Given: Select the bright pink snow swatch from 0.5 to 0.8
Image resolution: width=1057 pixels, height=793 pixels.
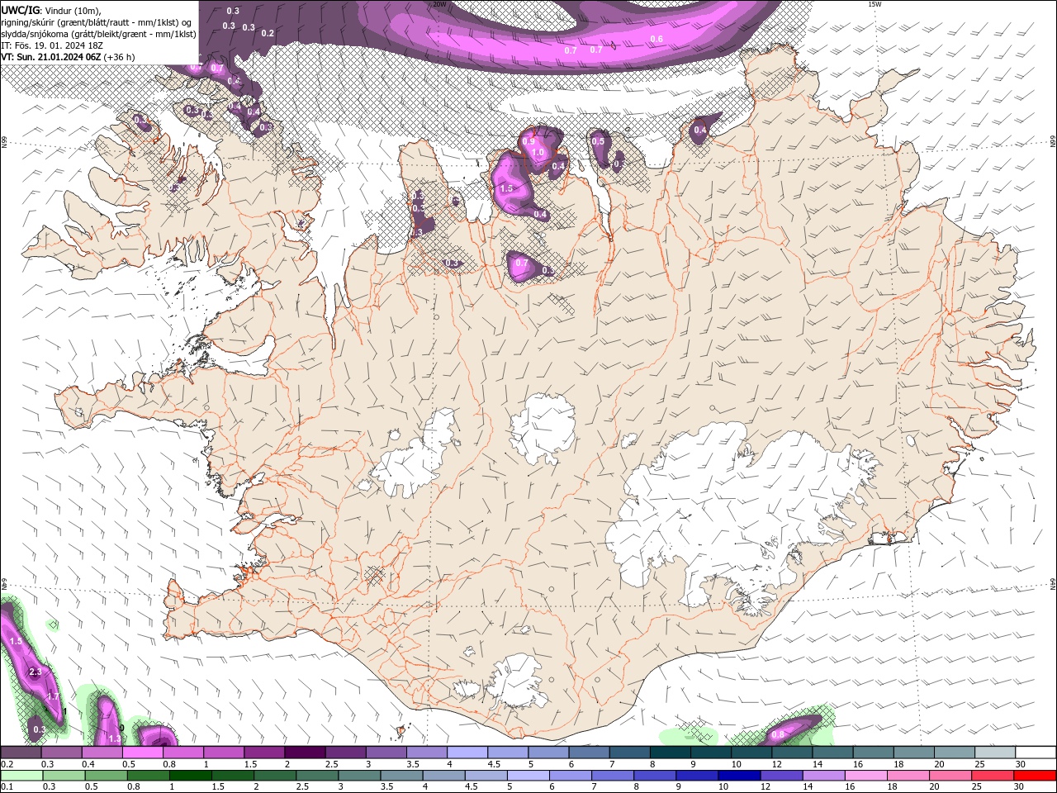Looking at the screenshot, I should point(143,753).
